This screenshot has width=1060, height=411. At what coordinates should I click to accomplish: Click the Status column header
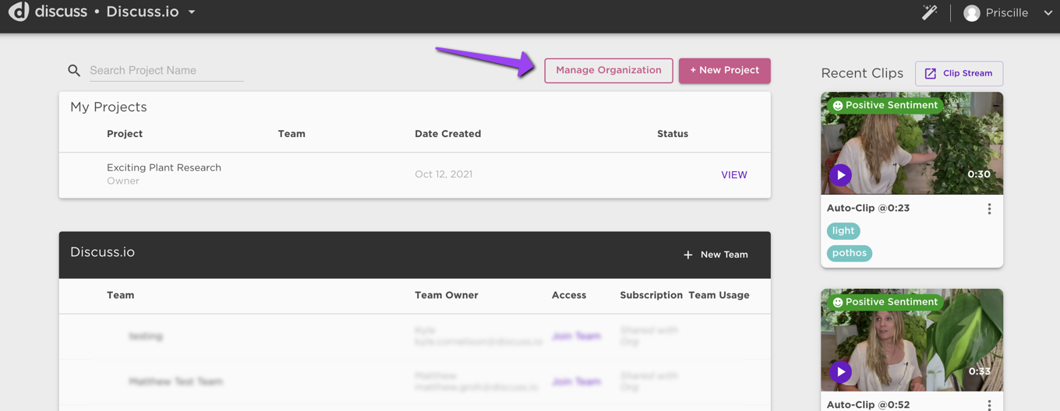coord(673,134)
